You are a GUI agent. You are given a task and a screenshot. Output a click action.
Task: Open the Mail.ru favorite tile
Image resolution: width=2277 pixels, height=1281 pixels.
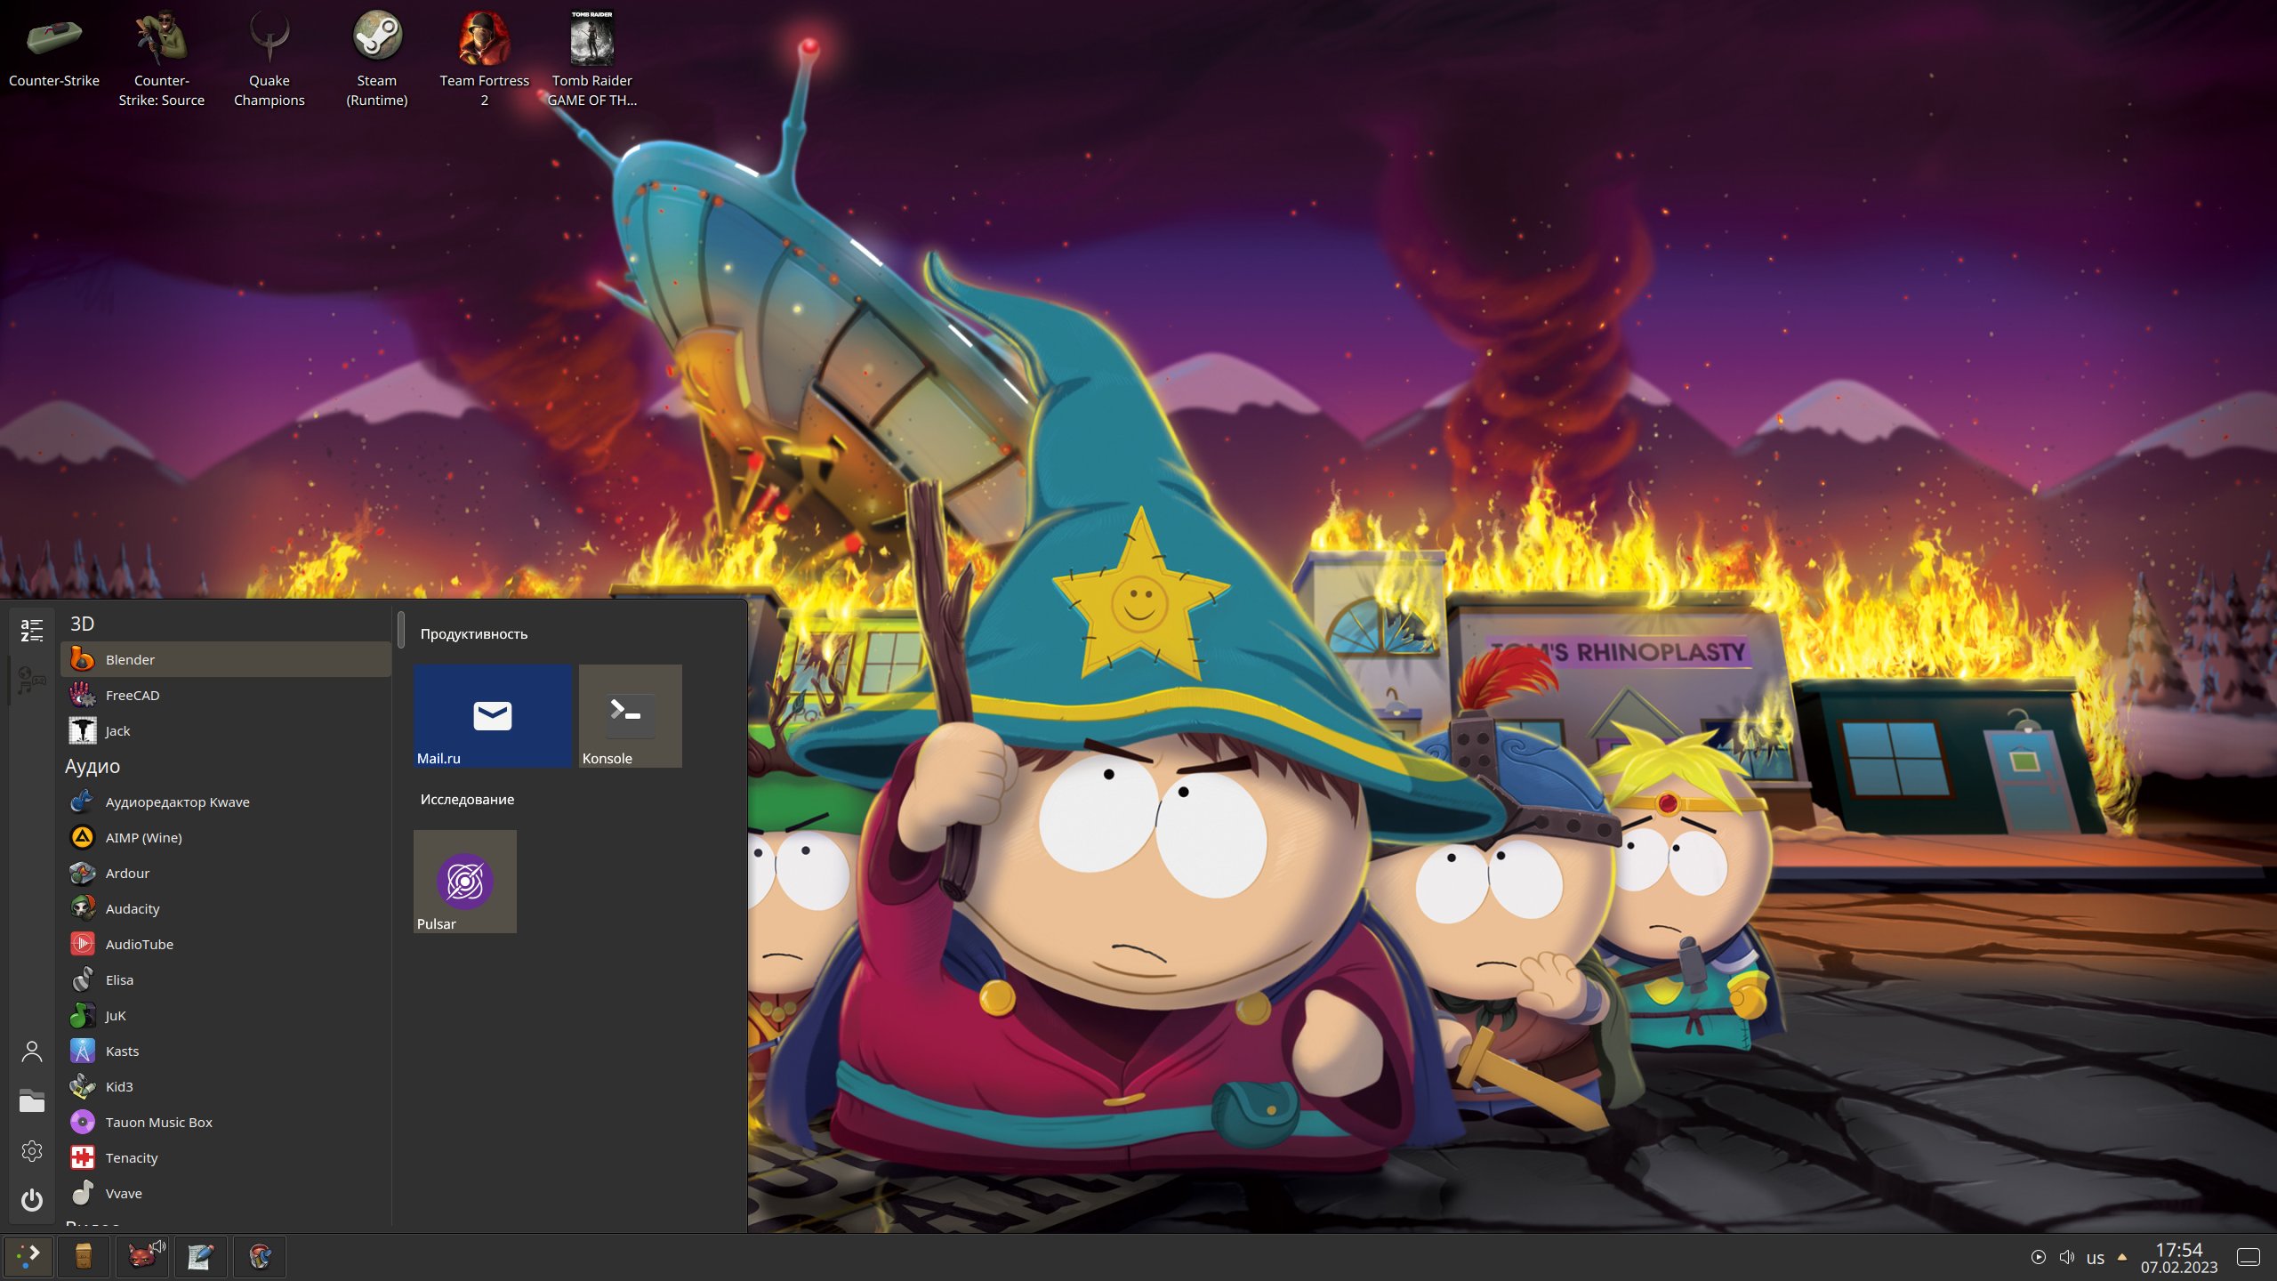click(493, 716)
